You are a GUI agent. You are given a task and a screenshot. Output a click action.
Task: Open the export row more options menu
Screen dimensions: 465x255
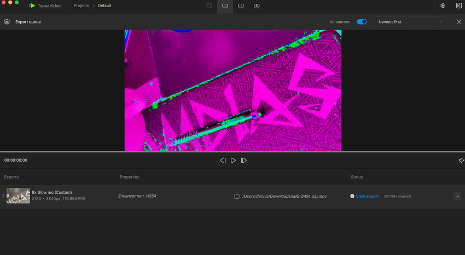pos(457,196)
